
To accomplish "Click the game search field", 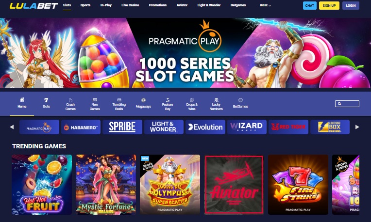I will (x=347, y=104).
